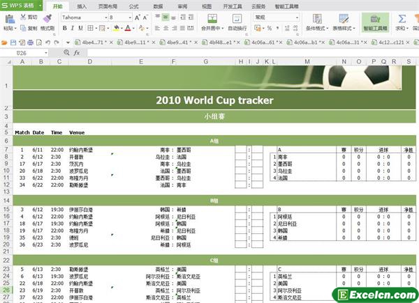Open the font size dropdown

130,17
